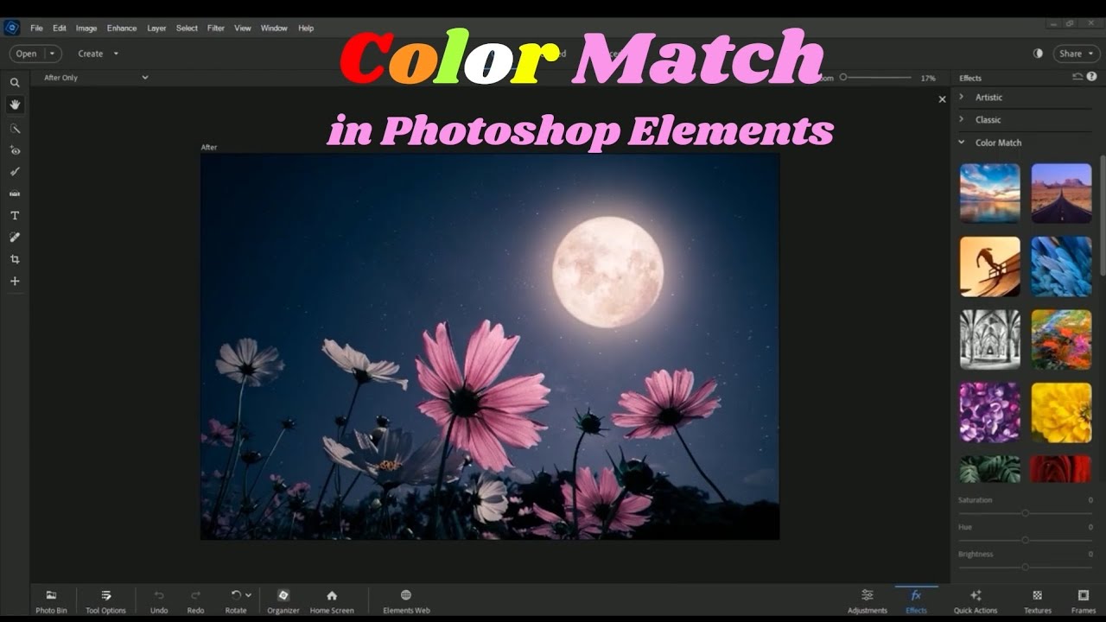Open the File menu
Image resolution: width=1106 pixels, height=622 pixels.
point(36,29)
